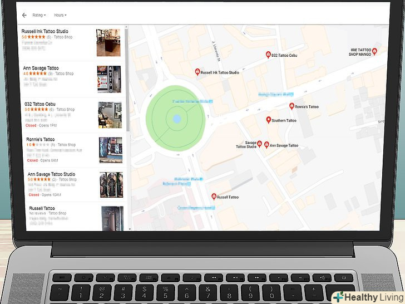Click the Russell Ink Tattoo Studio map label

220,72
